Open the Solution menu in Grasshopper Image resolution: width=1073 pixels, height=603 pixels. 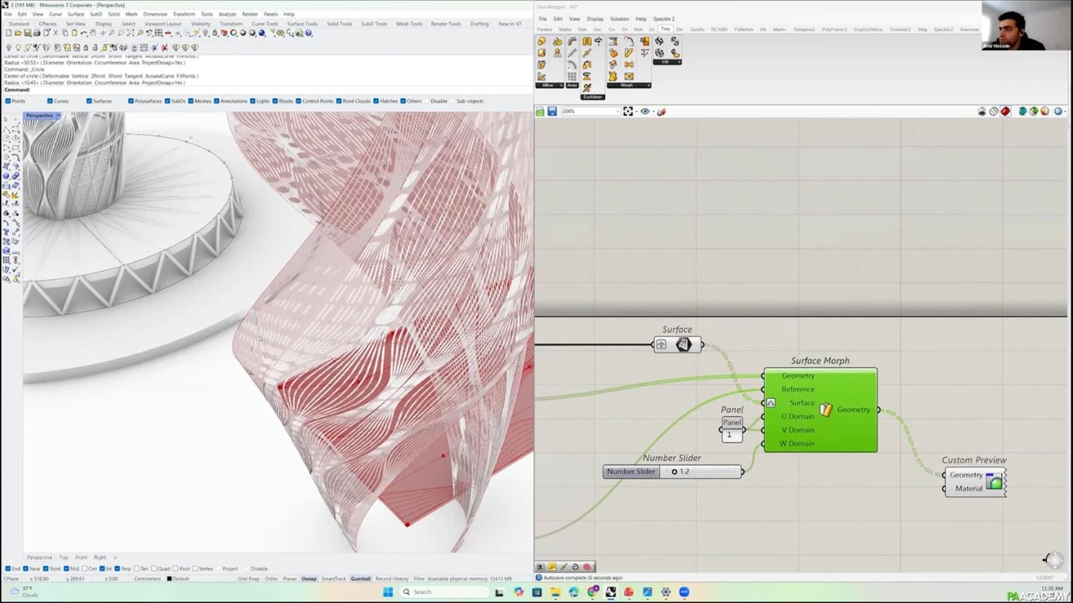pyautogui.click(x=619, y=19)
